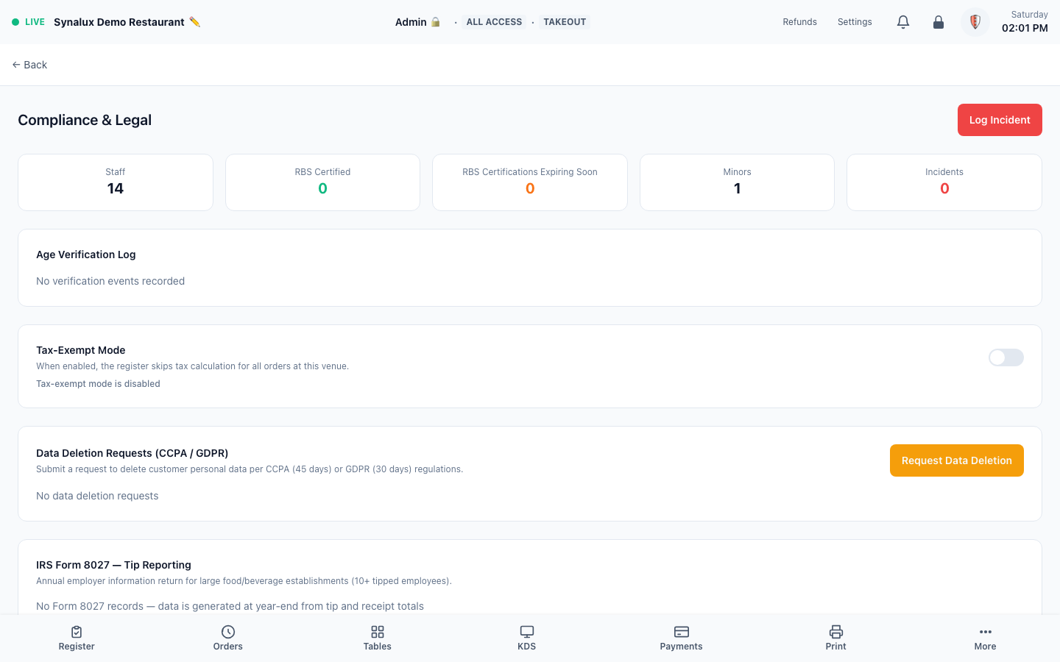Click the LIVE status indicator

(29, 22)
